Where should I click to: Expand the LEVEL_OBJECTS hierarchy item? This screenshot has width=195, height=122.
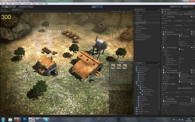tap(135, 28)
